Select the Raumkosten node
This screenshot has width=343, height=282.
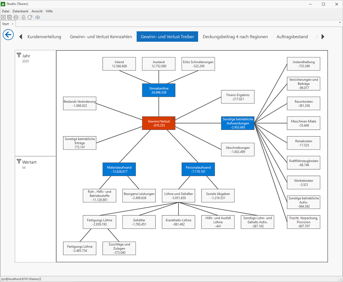tap(304, 103)
